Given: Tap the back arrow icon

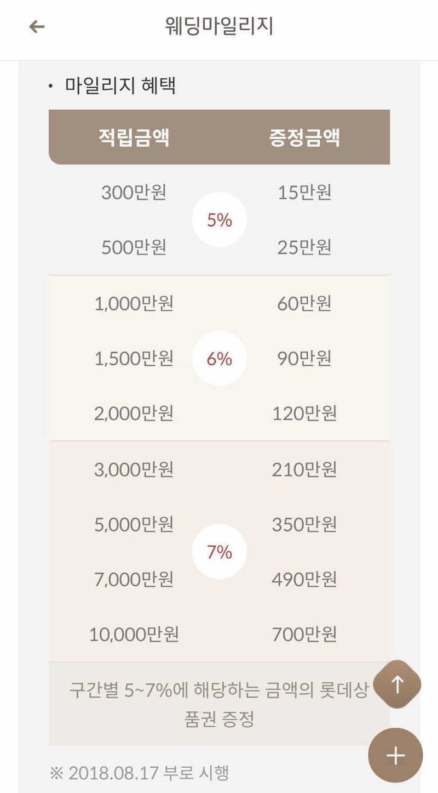Looking at the screenshot, I should [37, 26].
